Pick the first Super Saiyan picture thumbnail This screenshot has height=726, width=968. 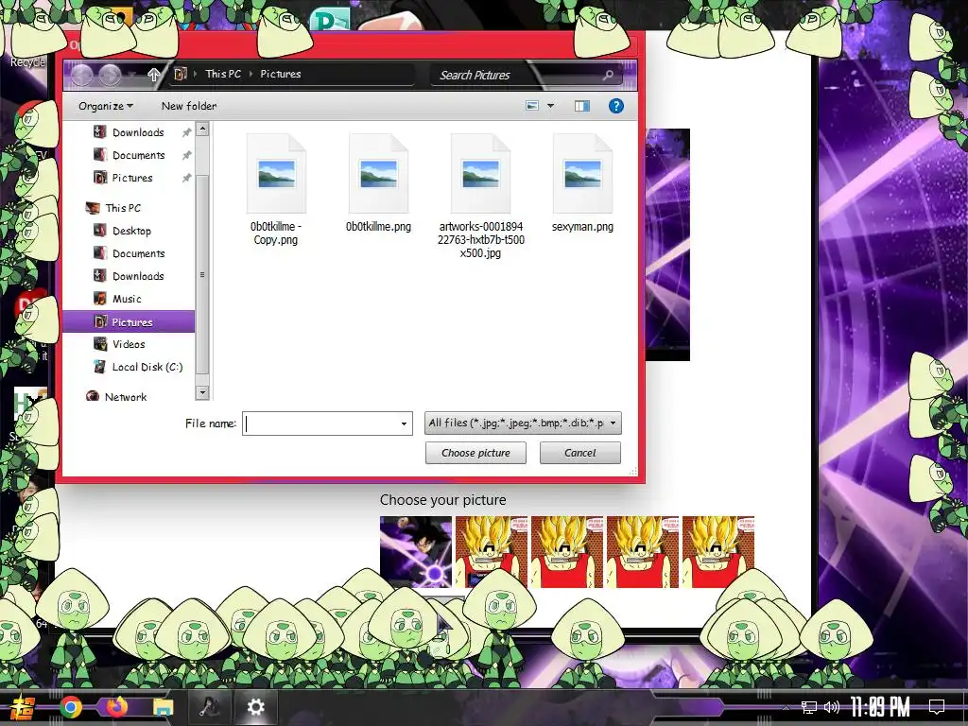click(492, 552)
